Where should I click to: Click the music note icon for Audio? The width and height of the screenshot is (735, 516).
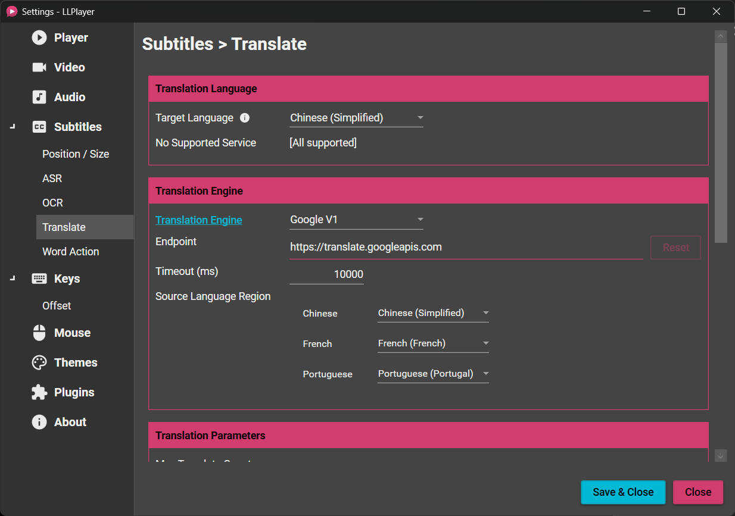(38, 97)
